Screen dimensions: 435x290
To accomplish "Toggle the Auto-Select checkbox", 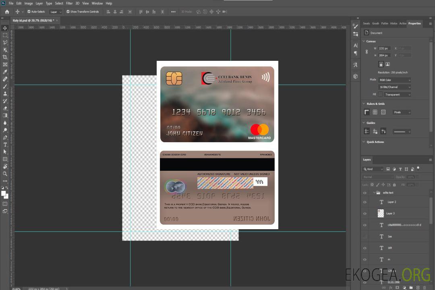I will tap(29, 12).
